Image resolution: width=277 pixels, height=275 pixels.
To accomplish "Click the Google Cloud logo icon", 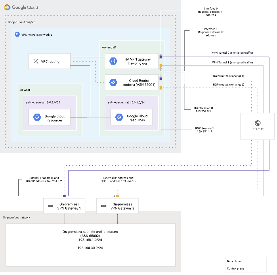I will [x=7, y=7].
